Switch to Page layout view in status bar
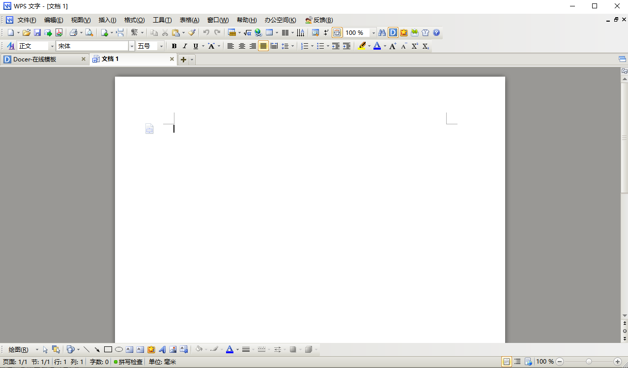The height and width of the screenshot is (368, 628). (x=506, y=362)
